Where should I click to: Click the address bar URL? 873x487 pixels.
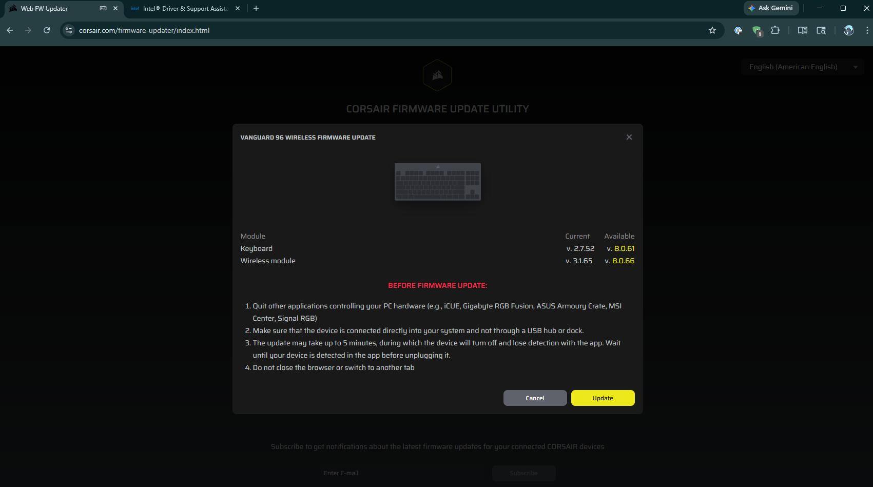pos(144,30)
